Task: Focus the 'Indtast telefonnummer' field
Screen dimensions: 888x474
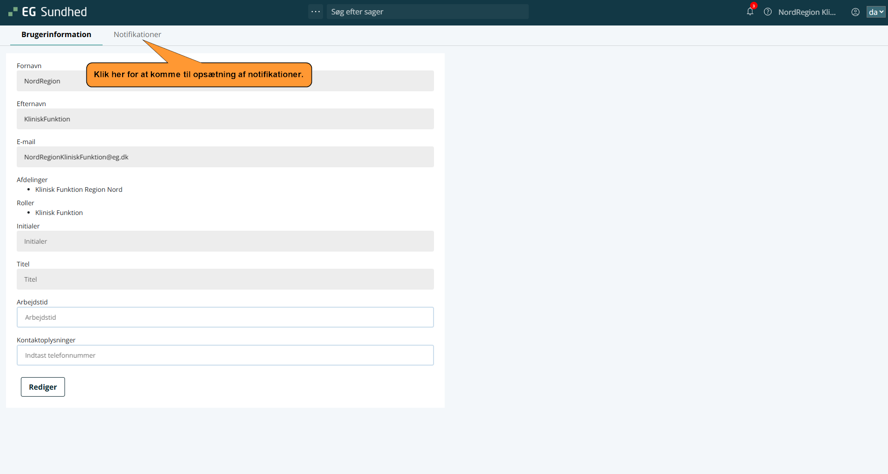Action: (225, 355)
